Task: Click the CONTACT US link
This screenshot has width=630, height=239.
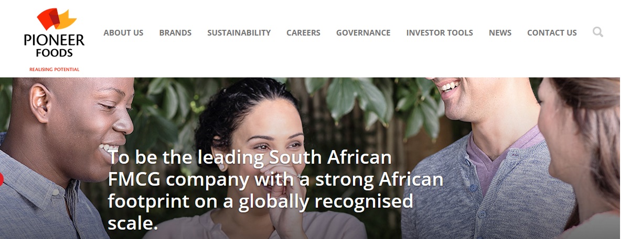Action: click(x=551, y=32)
